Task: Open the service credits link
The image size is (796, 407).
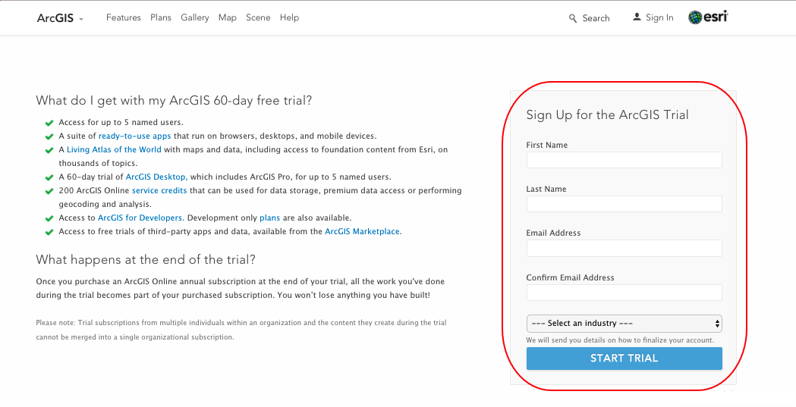Action: [x=159, y=190]
